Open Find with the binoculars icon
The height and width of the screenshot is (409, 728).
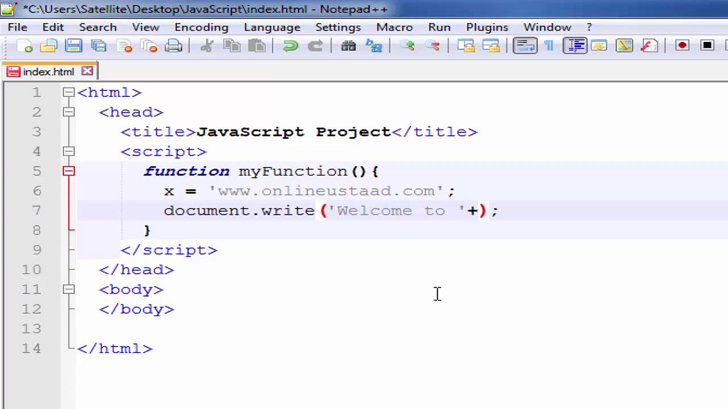(x=348, y=46)
